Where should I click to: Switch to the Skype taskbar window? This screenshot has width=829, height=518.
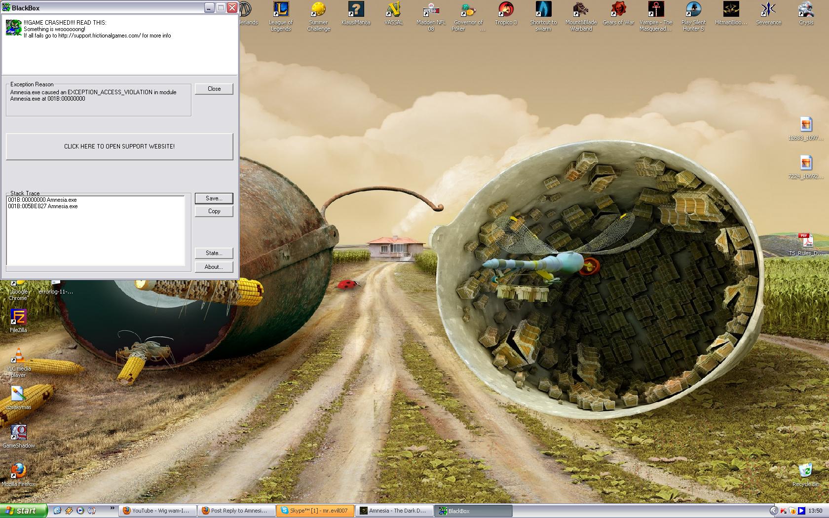coord(315,511)
